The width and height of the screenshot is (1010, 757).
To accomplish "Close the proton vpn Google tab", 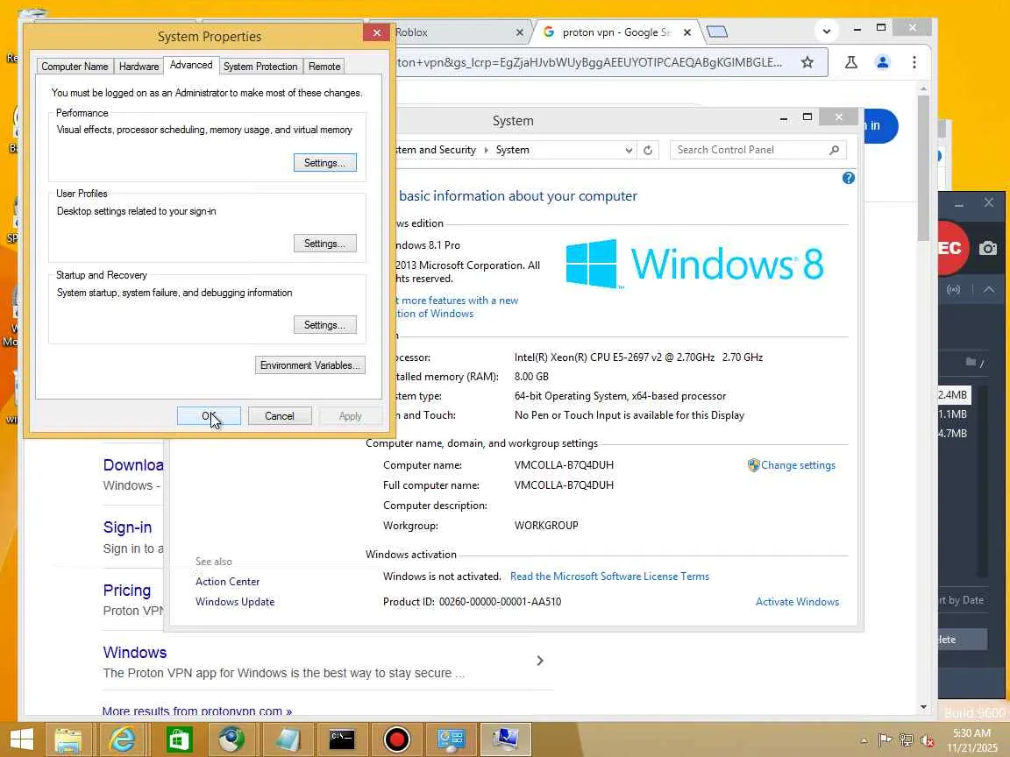I will 687,32.
